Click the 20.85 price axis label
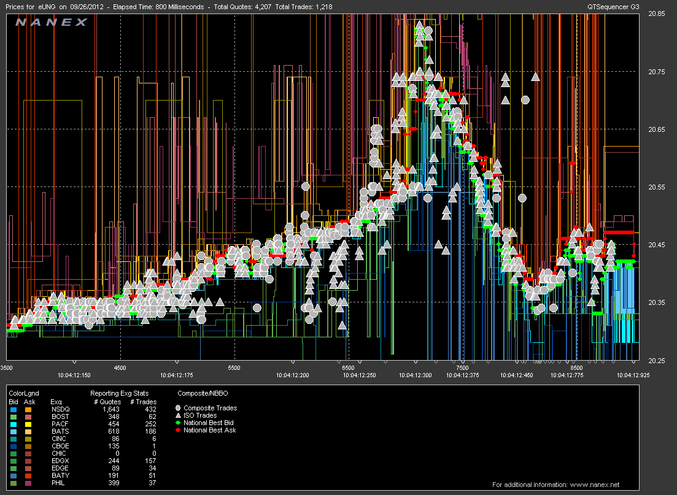677x495 pixels. [x=657, y=13]
